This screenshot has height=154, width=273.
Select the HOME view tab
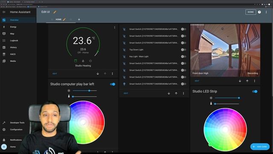point(58,19)
